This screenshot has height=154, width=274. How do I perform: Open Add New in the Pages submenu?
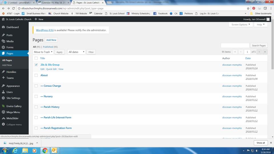point(7,65)
